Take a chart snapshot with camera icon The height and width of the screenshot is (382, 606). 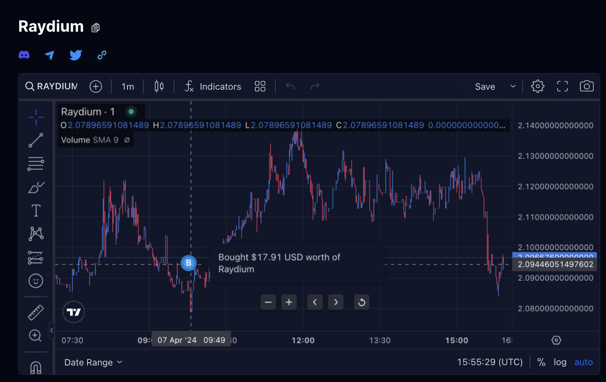click(x=587, y=86)
